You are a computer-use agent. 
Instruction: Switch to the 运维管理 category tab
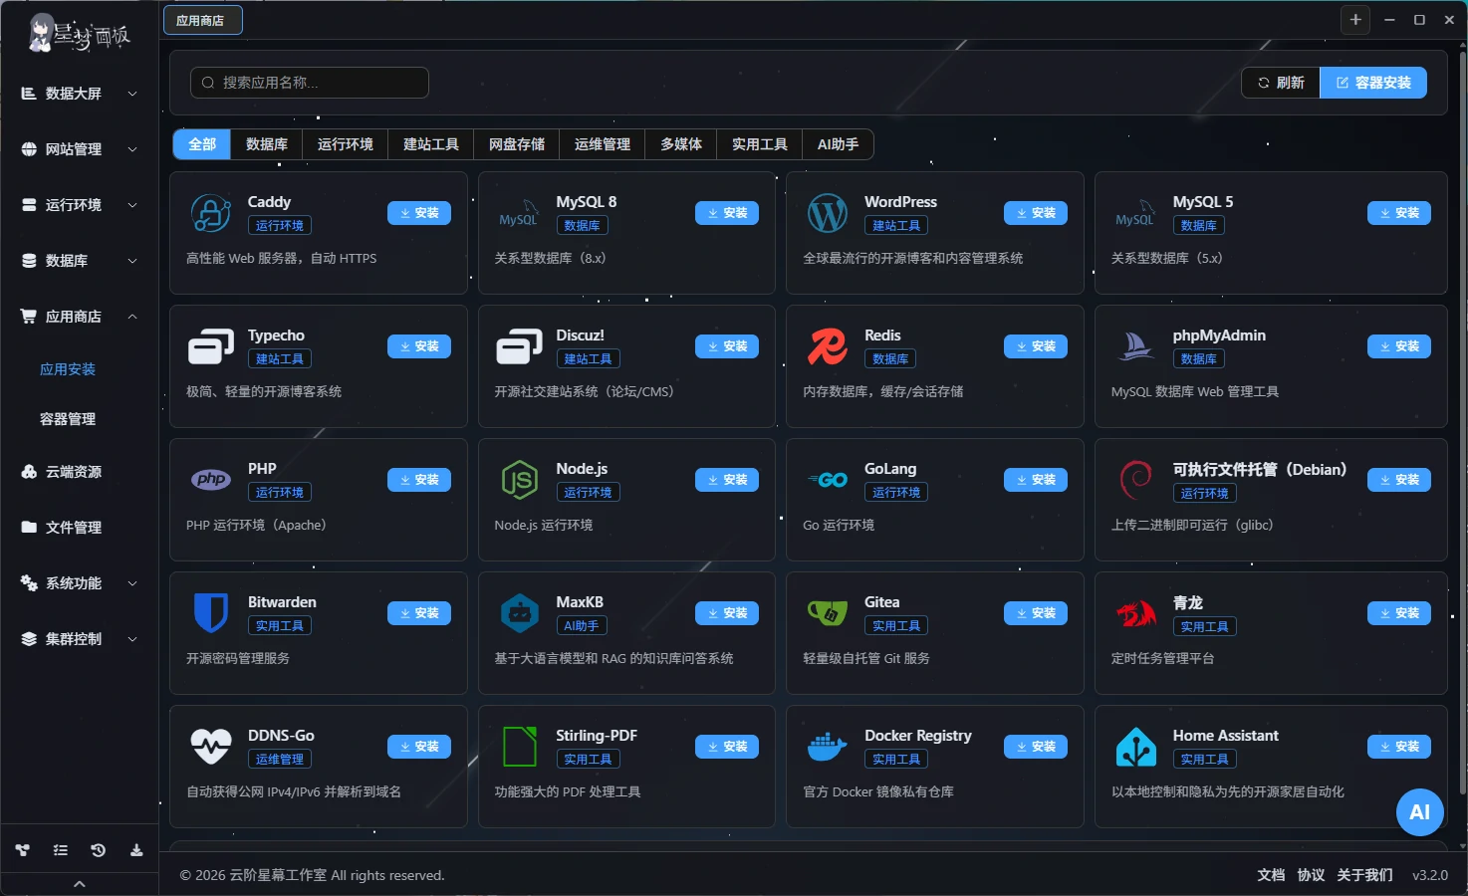(603, 144)
